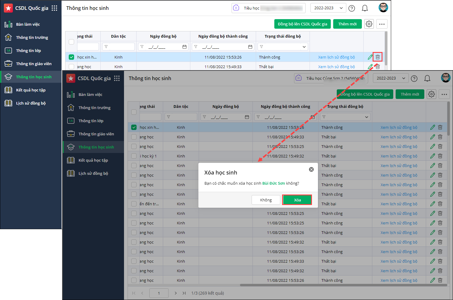Click the help icon in the front window
This screenshot has width=453, height=300.
click(x=414, y=79)
